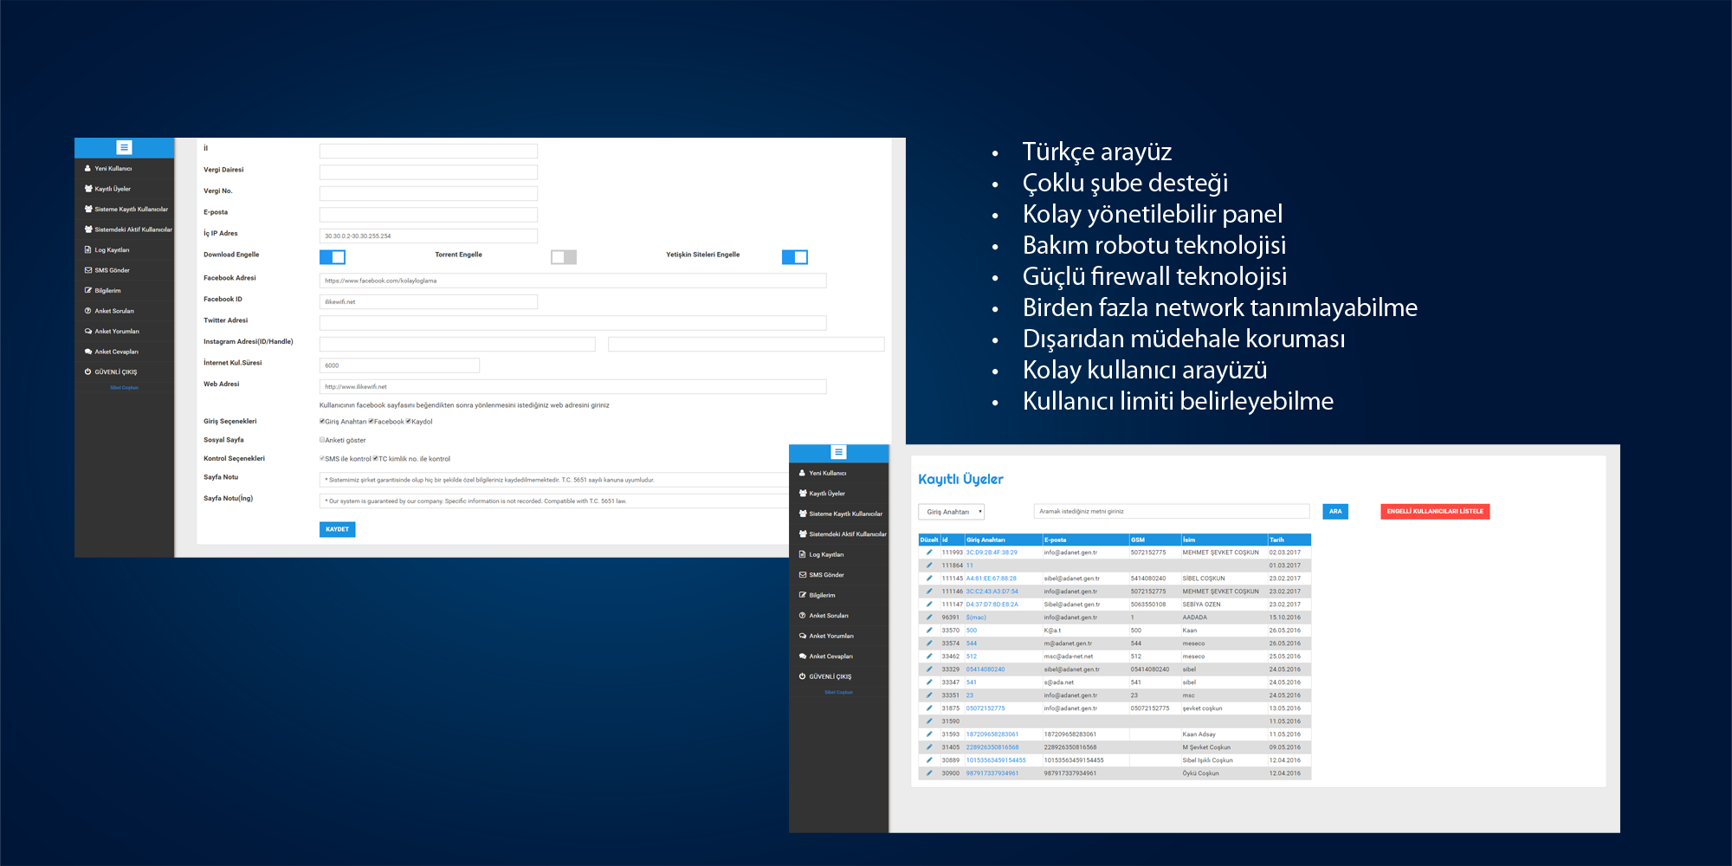Image resolution: width=1732 pixels, height=866 pixels.
Task: Click the hamburger icon above the Kayıtlı Üyeler sidebar
Action: click(838, 452)
